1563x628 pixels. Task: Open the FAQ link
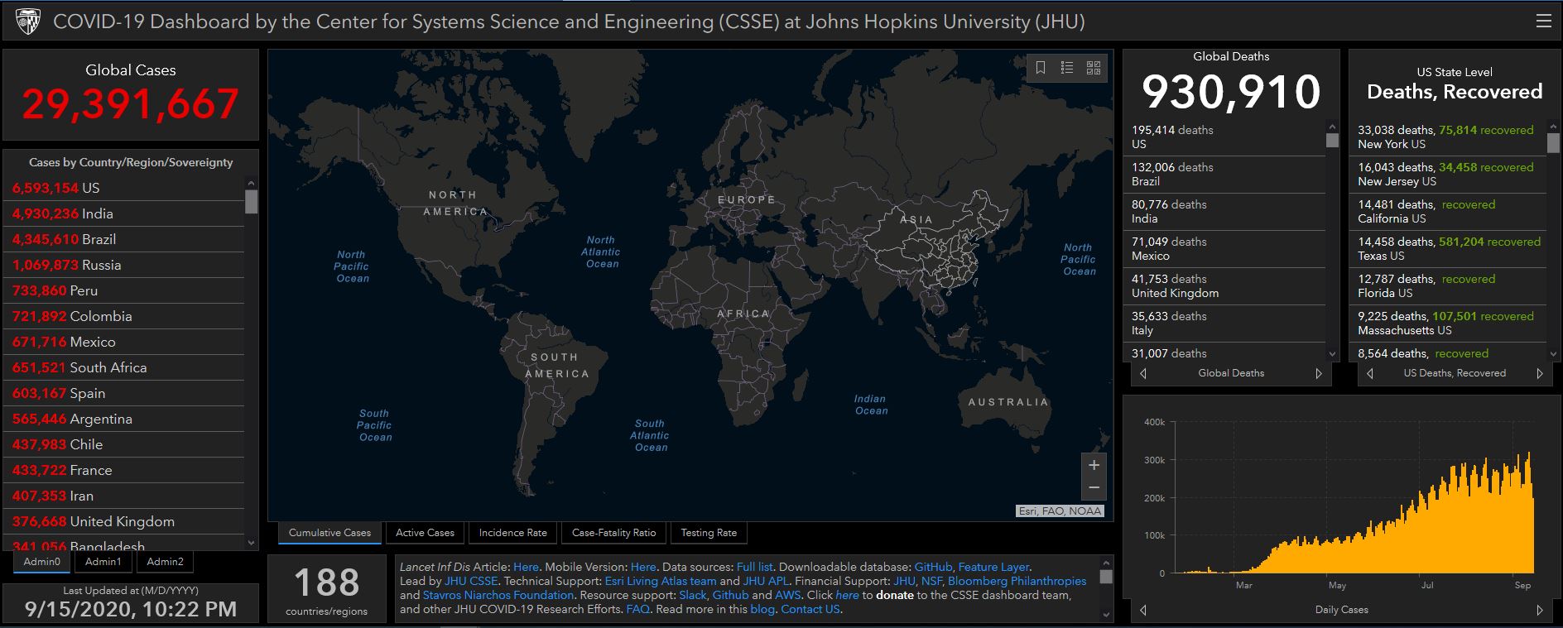(x=637, y=609)
